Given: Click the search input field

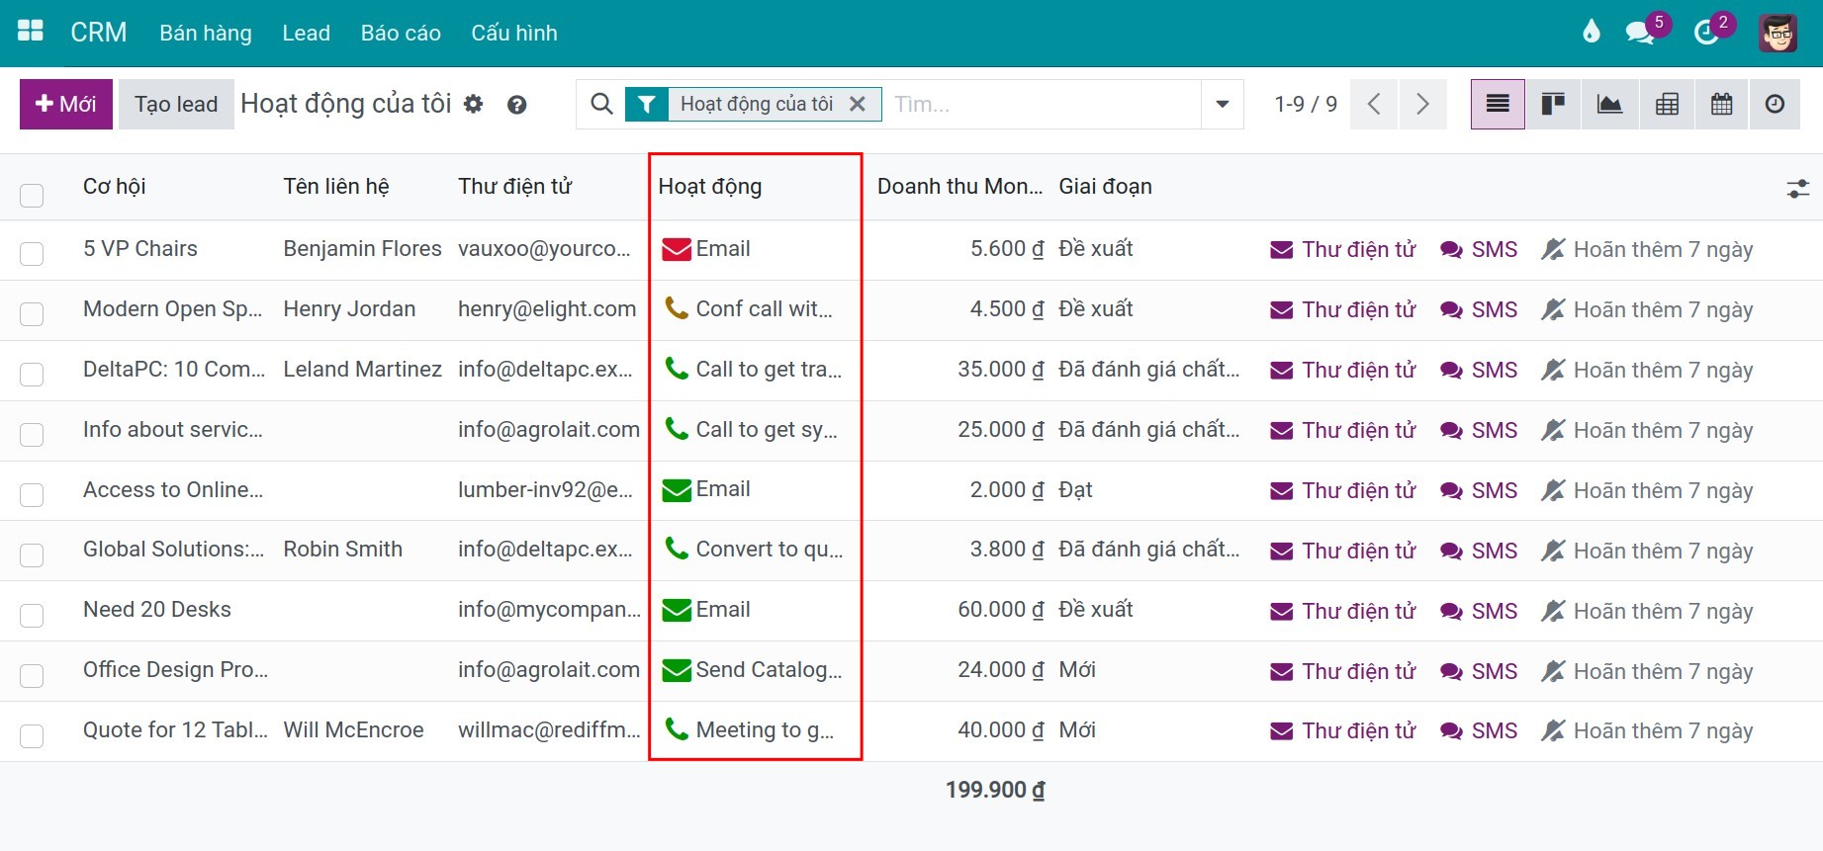Looking at the screenshot, I should point(1042,104).
